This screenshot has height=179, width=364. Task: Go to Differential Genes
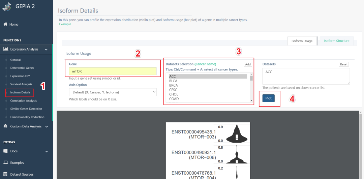pyautogui.click(x=22, y=68)
